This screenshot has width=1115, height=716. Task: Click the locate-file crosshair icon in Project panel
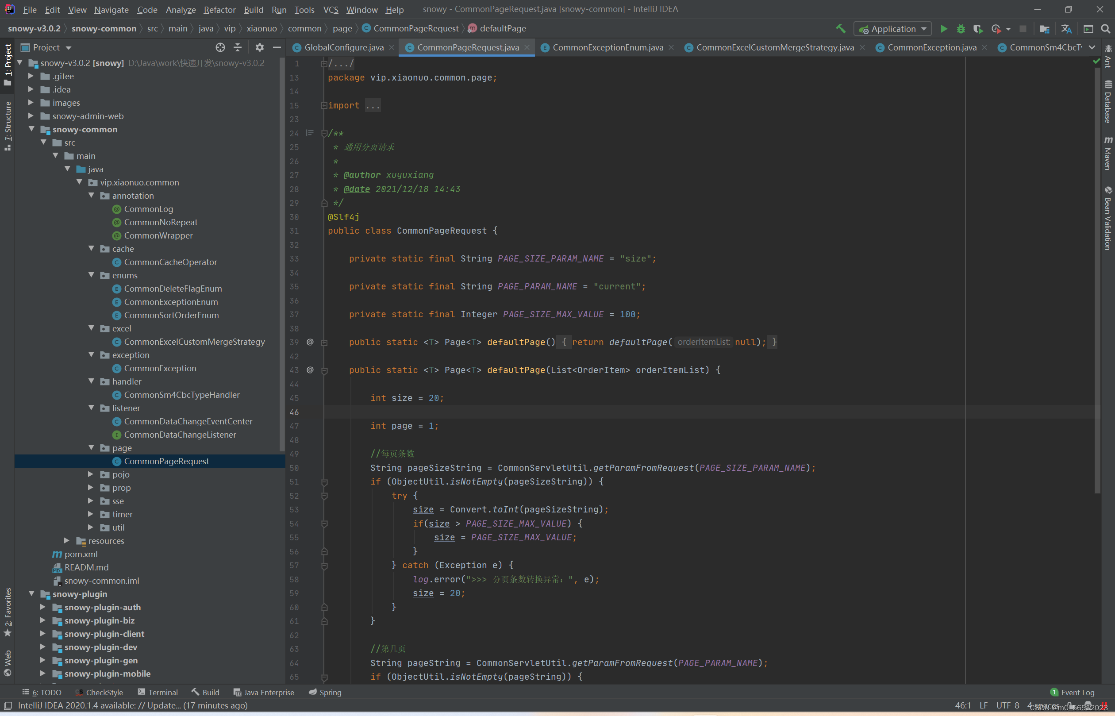point(220,47)
